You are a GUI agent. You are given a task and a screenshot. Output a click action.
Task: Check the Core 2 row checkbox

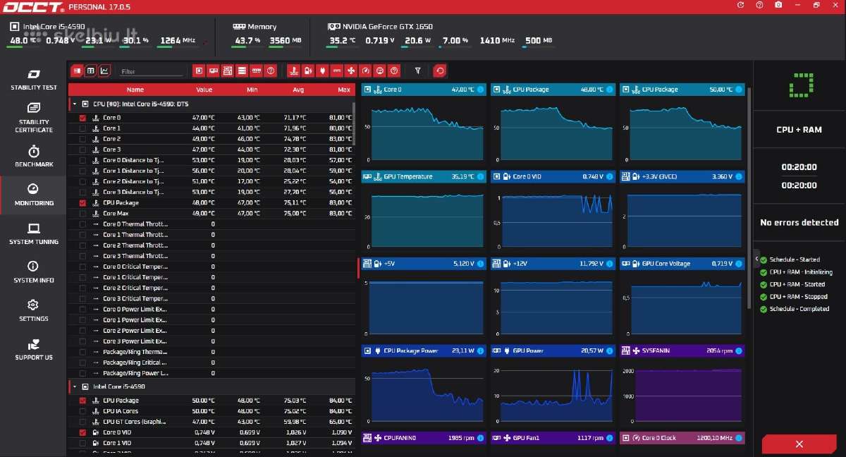pyautogui.click(x=82, y=139)
